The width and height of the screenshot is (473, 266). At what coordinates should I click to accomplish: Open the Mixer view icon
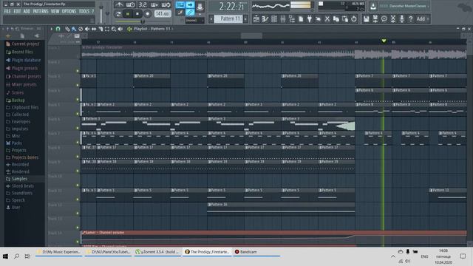point(282,19)
